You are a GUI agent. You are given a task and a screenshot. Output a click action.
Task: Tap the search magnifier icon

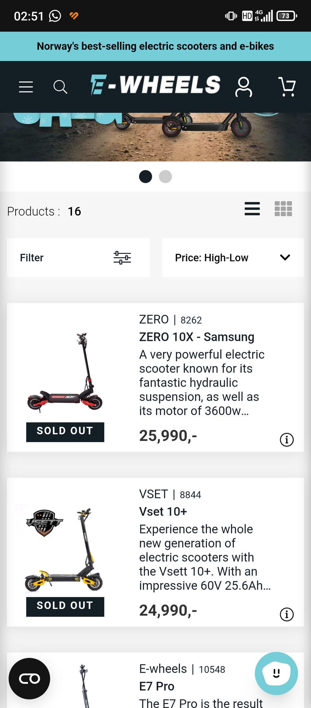tap(60, 87)
